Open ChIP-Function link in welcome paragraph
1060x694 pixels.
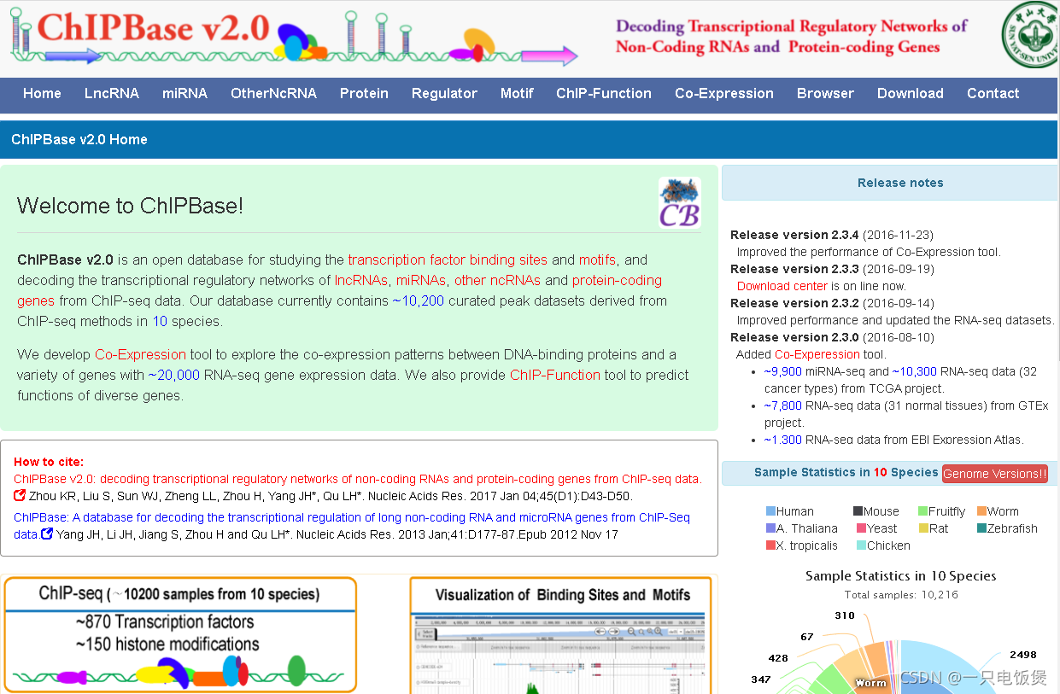[555, 375]
